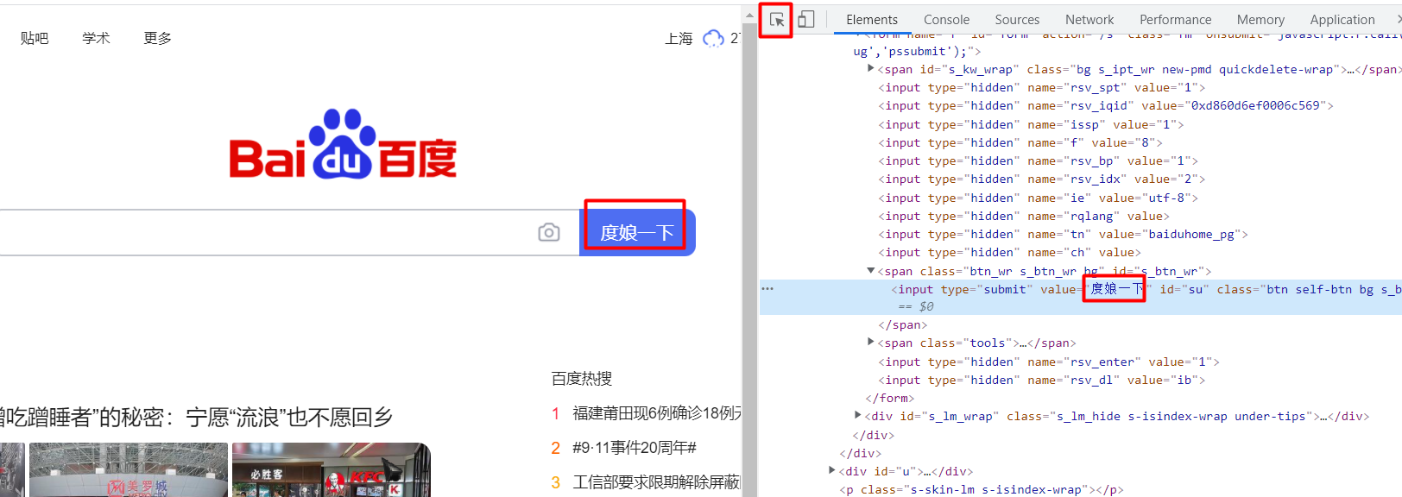
Task: Go to the Sources tab
Action: [1017, 20]
